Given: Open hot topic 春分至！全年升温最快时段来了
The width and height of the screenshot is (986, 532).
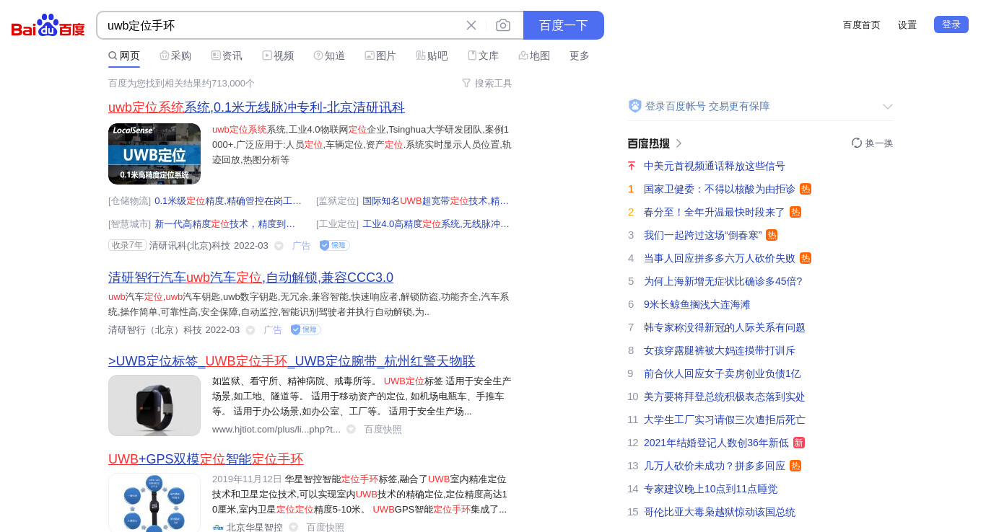Looking at the screenshot, I should tap(715, 212).
